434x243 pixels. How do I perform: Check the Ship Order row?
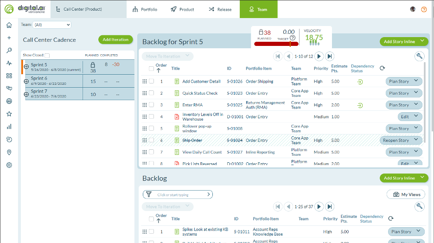pos(151,140)
